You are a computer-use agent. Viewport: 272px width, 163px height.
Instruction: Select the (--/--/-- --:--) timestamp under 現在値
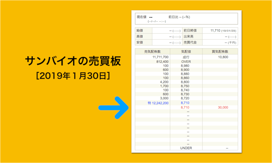[157, 21]
